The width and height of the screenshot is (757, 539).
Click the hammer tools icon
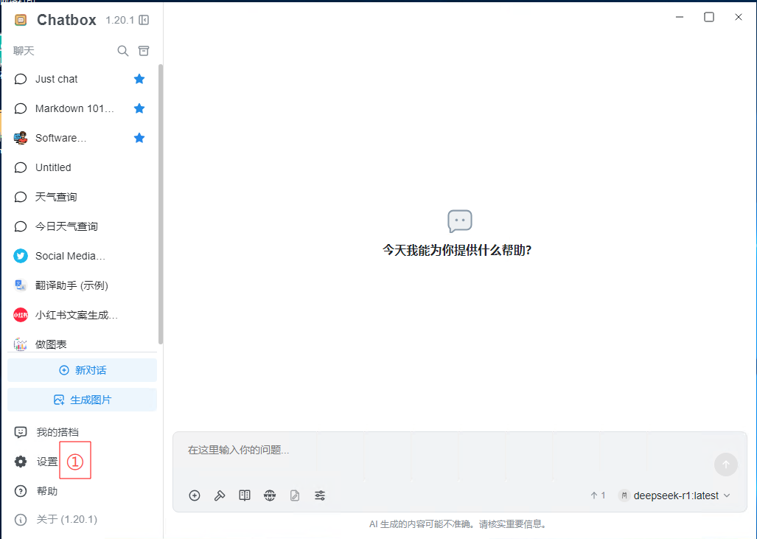pyautogui.click(x=220, y=495)
